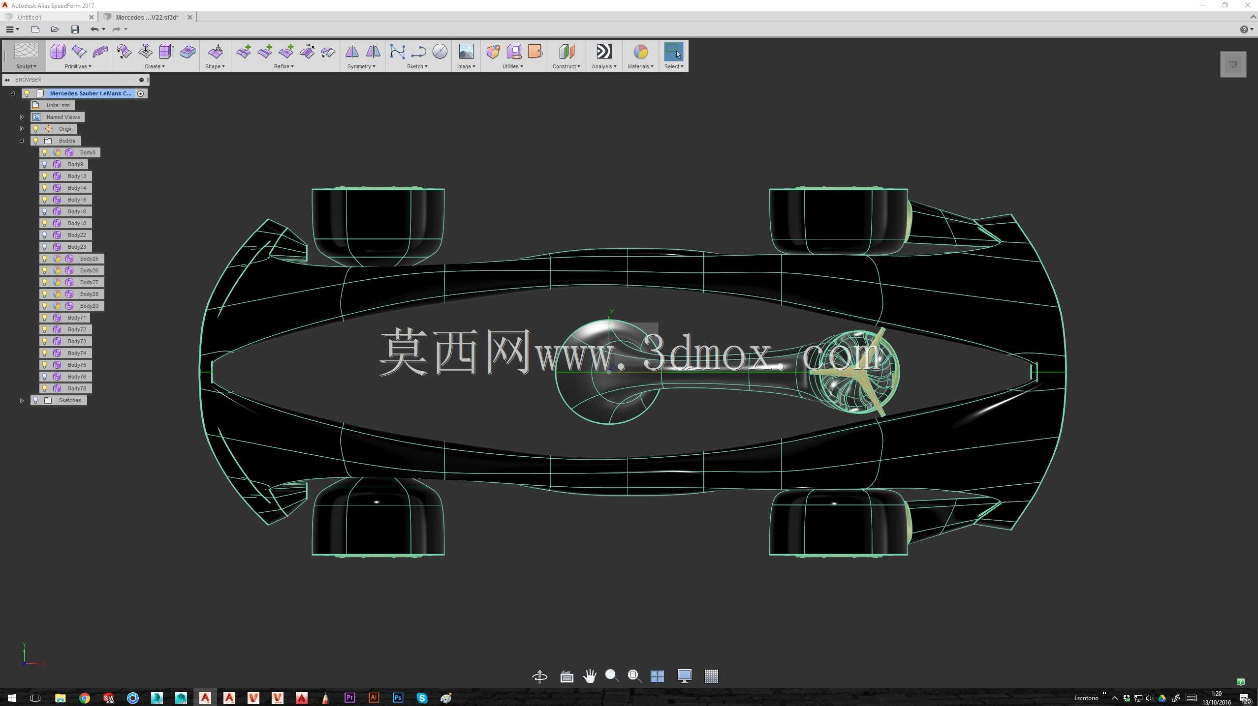Viewport: 1258px width, 706px height.
Task: Switch to the Mercedes ...V22.sf3d tab
Action: point(147,17)
